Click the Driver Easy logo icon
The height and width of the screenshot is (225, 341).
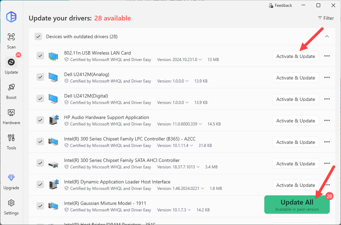tap(11, 17)
